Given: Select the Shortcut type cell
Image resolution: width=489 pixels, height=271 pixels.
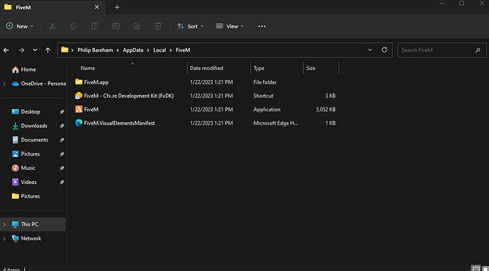Looking at the screenshot, I should point(263,96).
